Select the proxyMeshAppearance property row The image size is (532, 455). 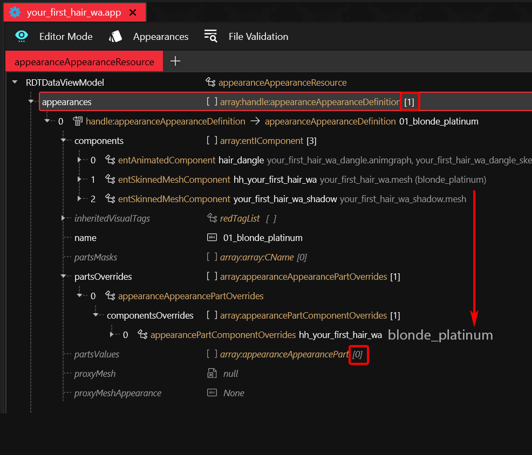tap(118, 393)
